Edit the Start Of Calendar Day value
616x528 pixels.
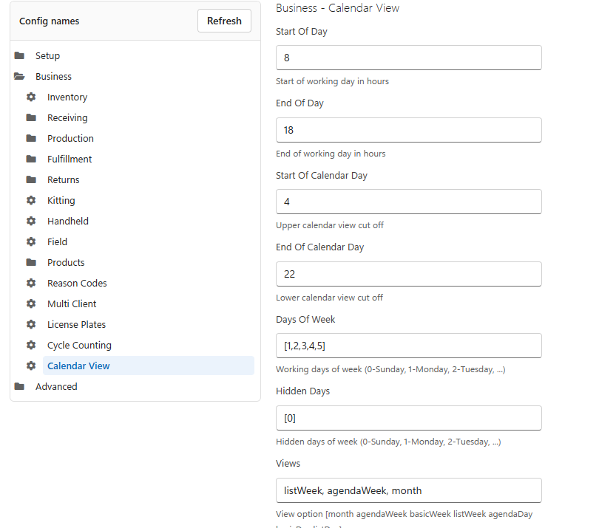click(408, 202)
